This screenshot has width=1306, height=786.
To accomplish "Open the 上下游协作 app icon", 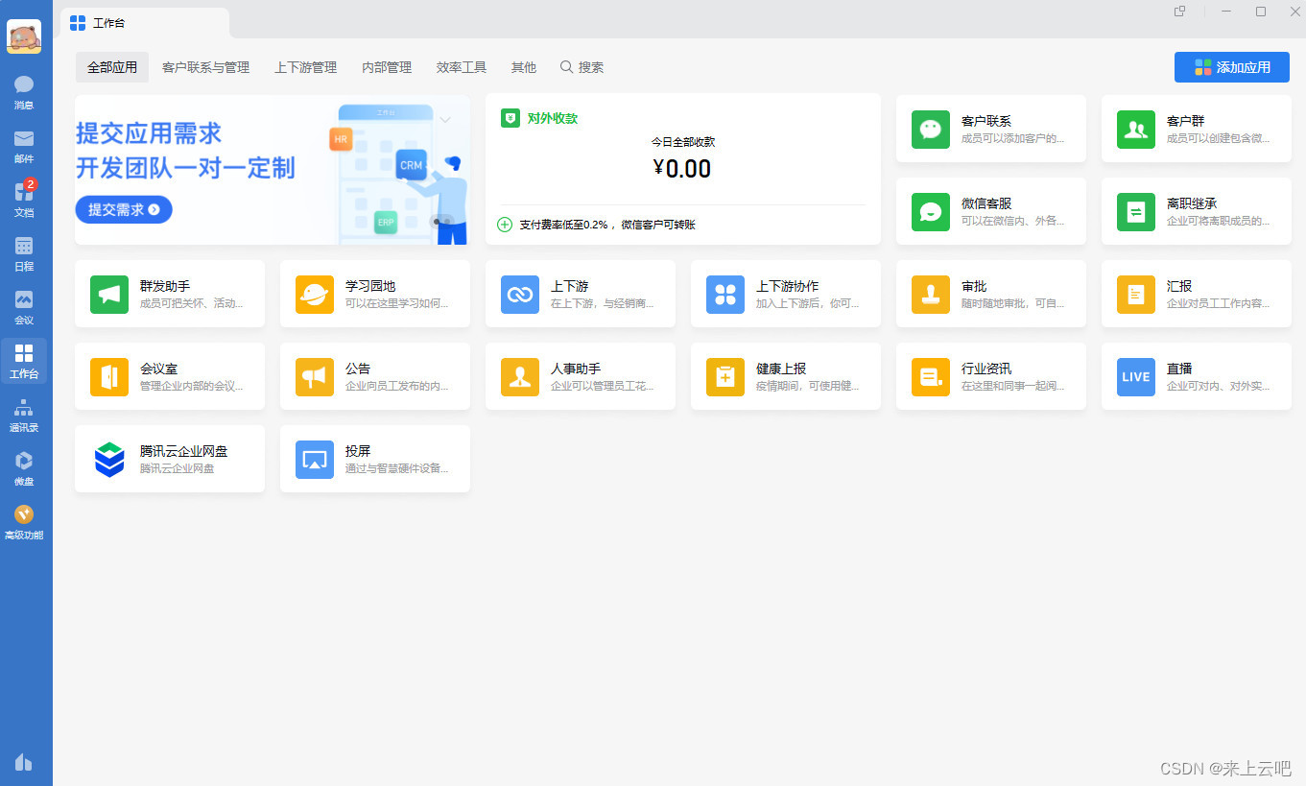I will tap(725, 294).
